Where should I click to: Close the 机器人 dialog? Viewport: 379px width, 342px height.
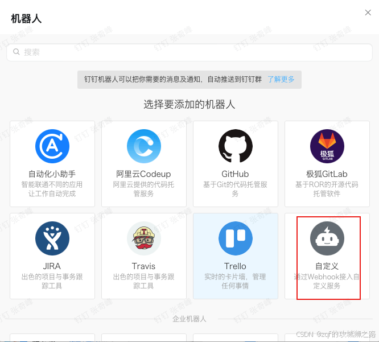[x=368, y=13]
